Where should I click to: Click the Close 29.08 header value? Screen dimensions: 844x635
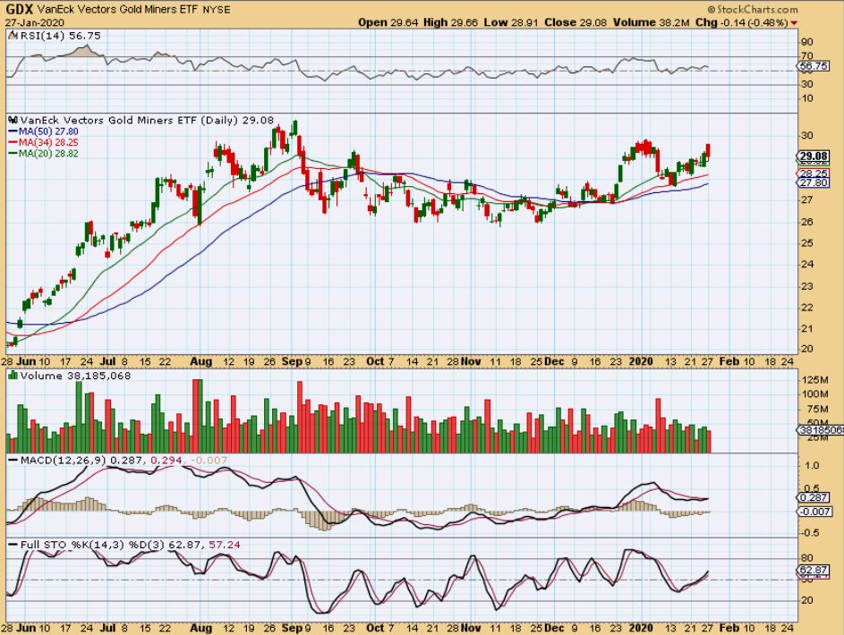(x=575, y=22)
